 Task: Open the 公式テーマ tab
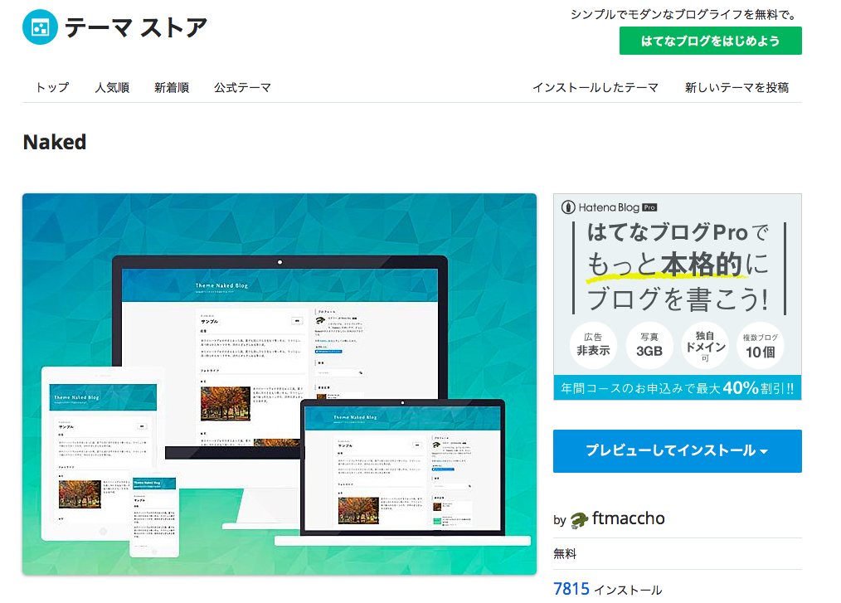click(x=242, y=87)
